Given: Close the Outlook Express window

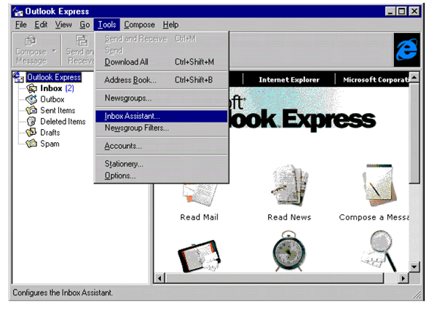Looking at the screenshot, I should click(414, 12).
